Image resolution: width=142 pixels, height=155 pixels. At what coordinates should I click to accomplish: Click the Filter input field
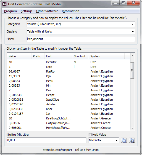click(81, 39)
